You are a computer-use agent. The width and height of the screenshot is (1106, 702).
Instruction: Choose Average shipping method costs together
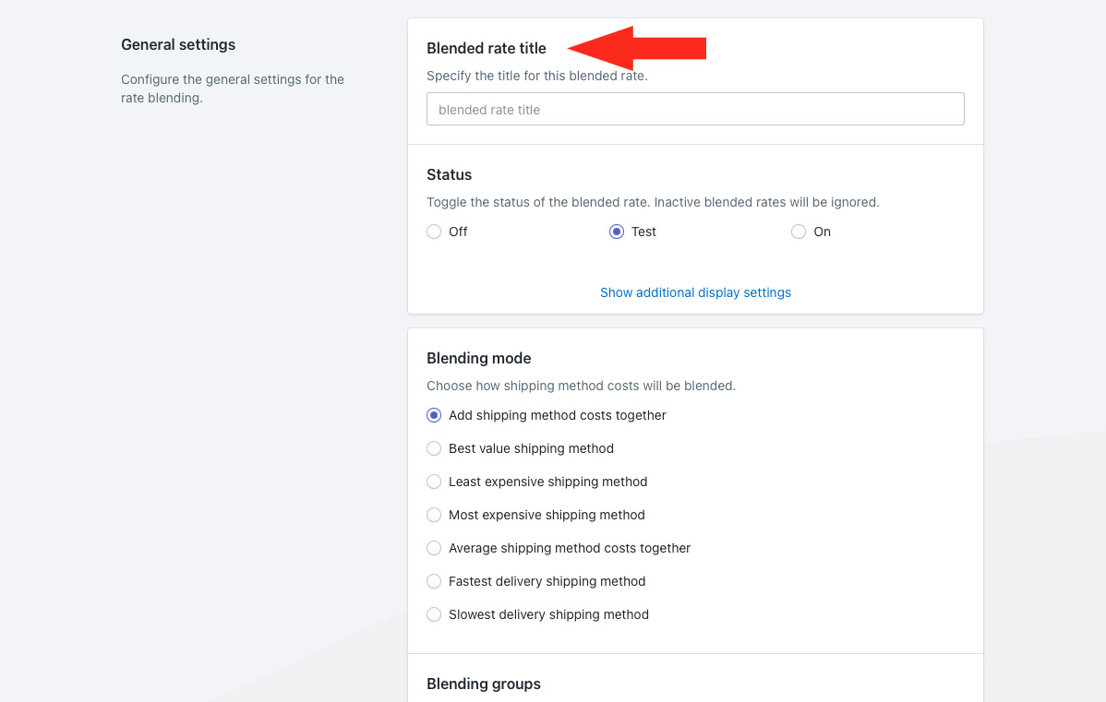pyautogui.click(x=434, y=549)
